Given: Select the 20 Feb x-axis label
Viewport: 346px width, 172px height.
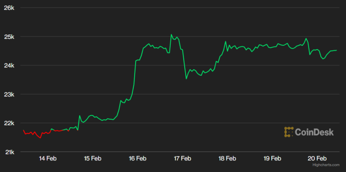Looking at the screenshot, I should pos(317,158).
